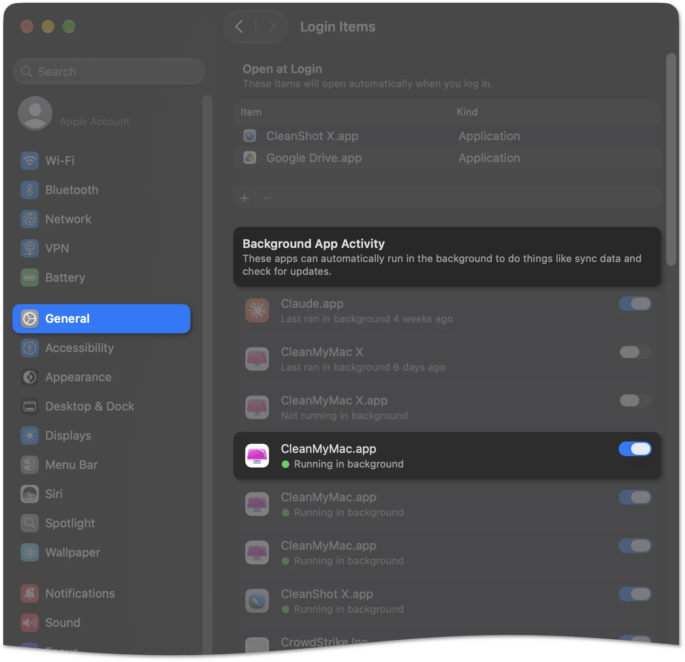Open Desktop & Dock settings
This screenshot has height=662, width=685.
[101, 406]
